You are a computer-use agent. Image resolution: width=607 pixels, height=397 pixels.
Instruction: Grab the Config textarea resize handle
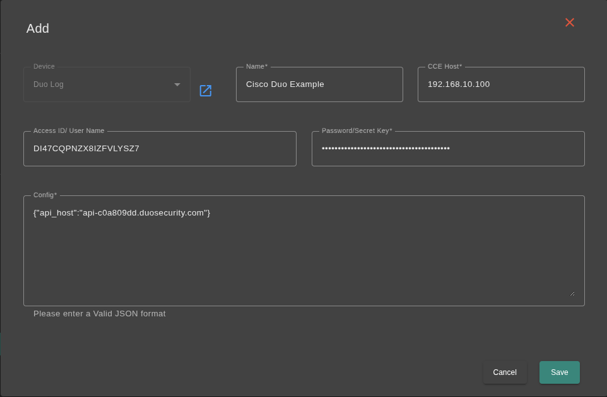pos(572,294)
